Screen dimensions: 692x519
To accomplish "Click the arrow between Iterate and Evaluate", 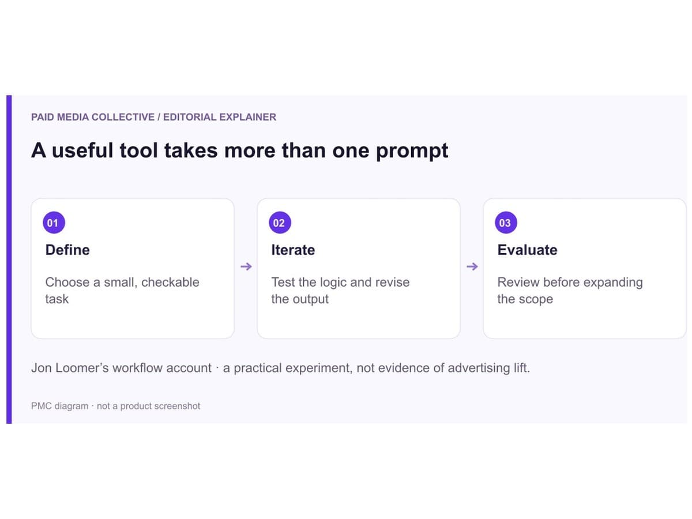I will click(x=472, y=266).
